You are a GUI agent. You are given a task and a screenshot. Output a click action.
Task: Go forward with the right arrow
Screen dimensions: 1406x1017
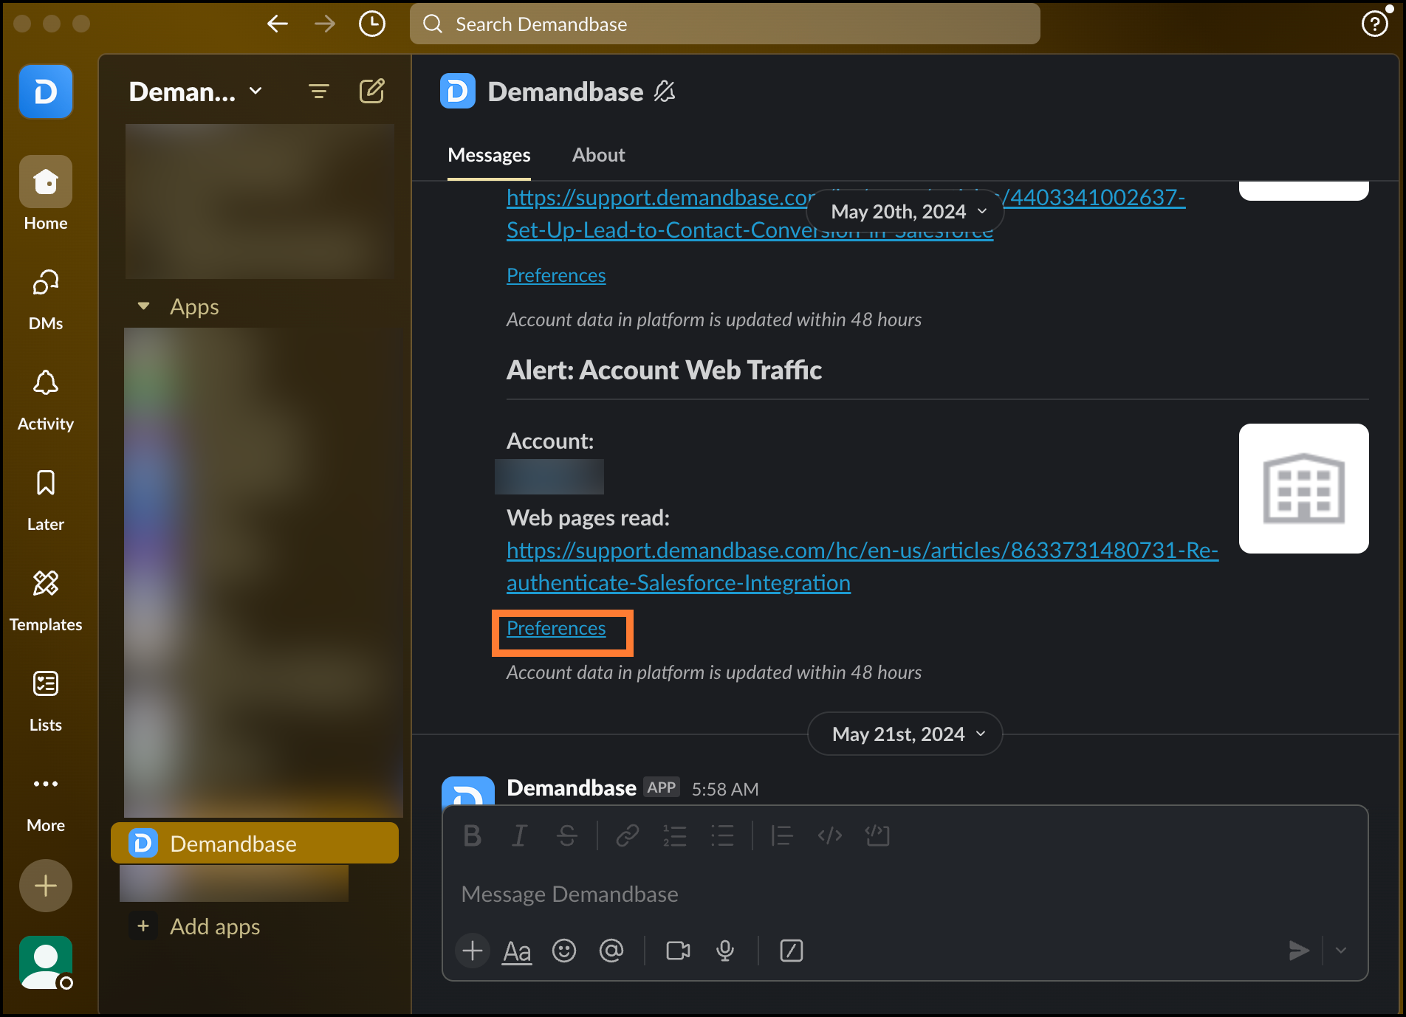(325, 24)
